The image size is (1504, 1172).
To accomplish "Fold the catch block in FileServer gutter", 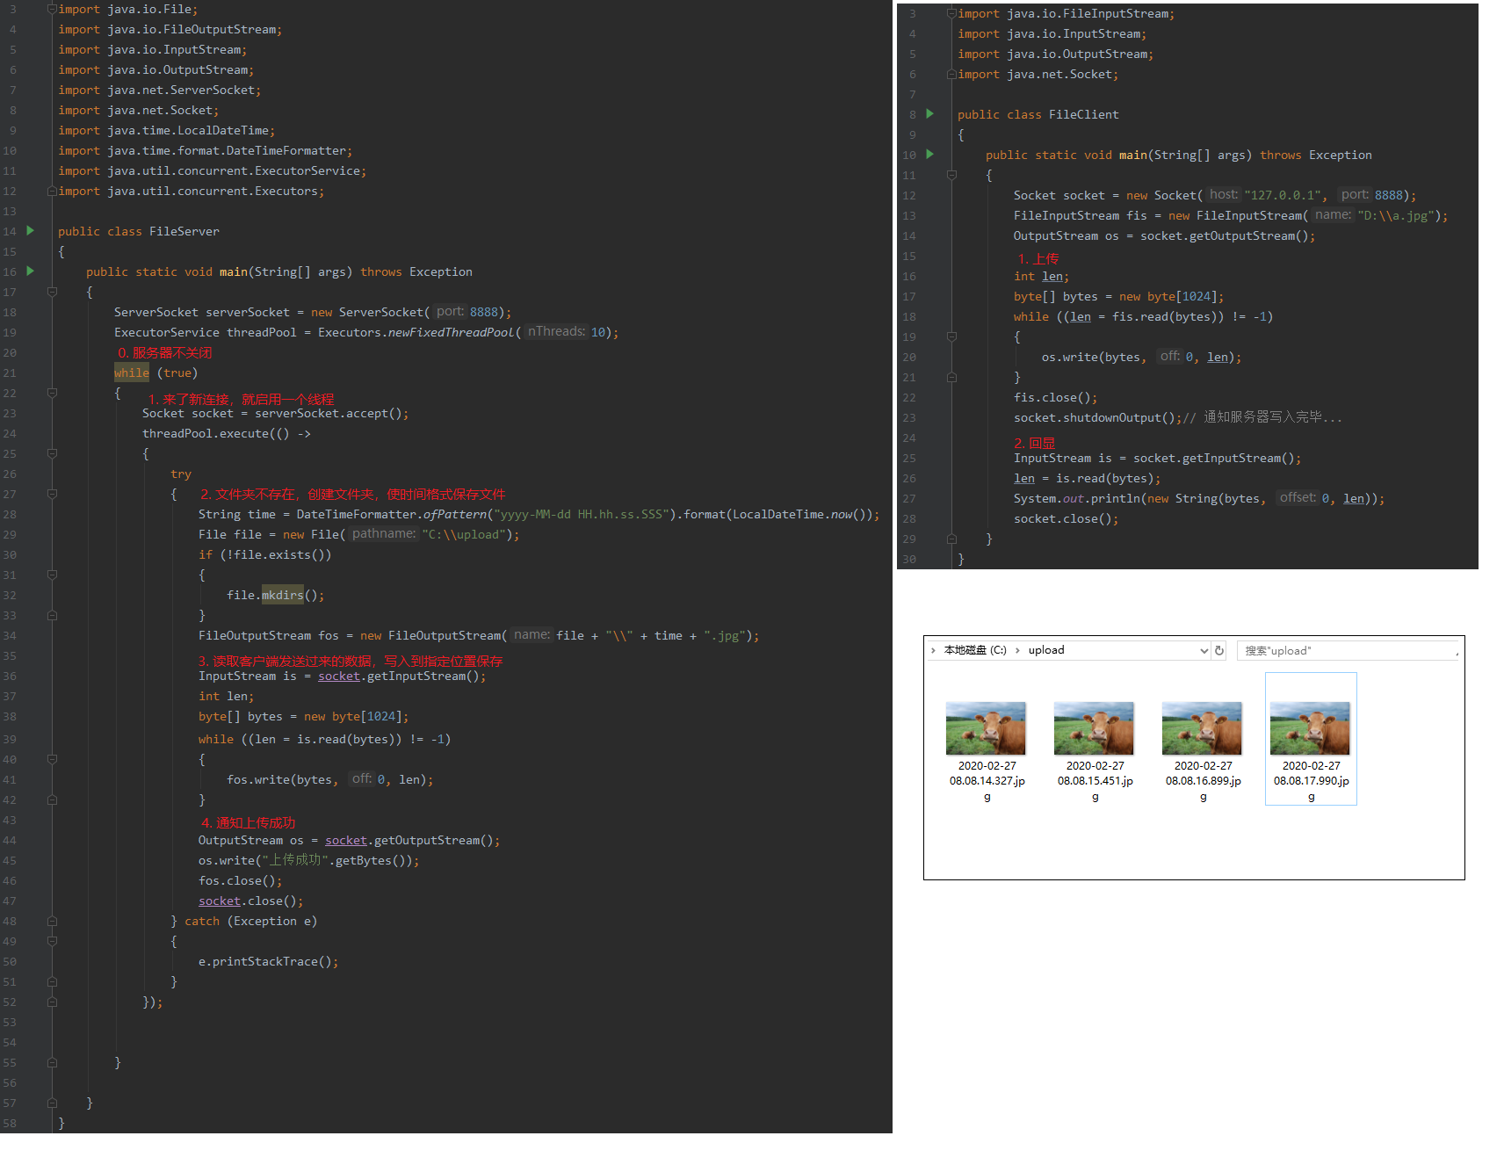I will pyautogui.click(x=52, y=941).
